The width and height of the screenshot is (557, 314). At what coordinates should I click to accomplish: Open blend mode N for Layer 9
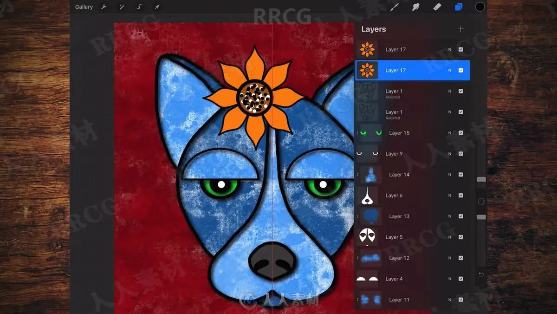pos(450,154)
